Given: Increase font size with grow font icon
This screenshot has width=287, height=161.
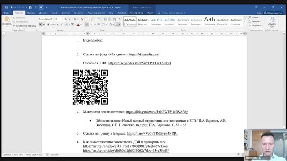Looking at the screenshot, I should pyautogui.click(x=66, y=19).
